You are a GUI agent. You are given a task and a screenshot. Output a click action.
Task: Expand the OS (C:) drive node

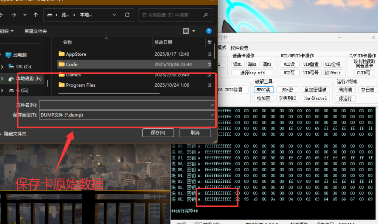tap(2, 67)
